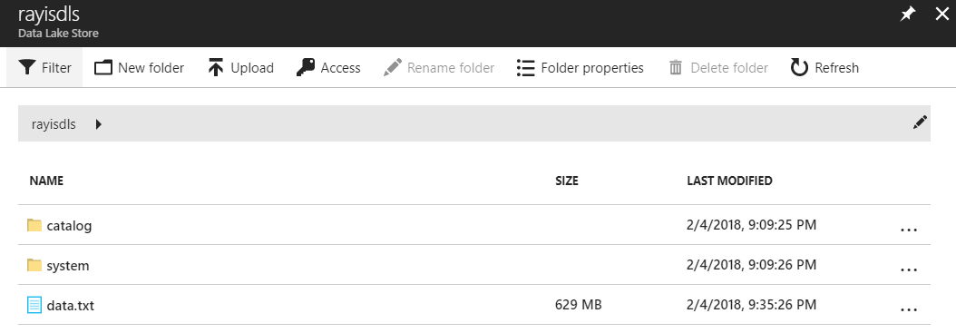Sort by LAST MODIFIED column header

click(729, 181)
